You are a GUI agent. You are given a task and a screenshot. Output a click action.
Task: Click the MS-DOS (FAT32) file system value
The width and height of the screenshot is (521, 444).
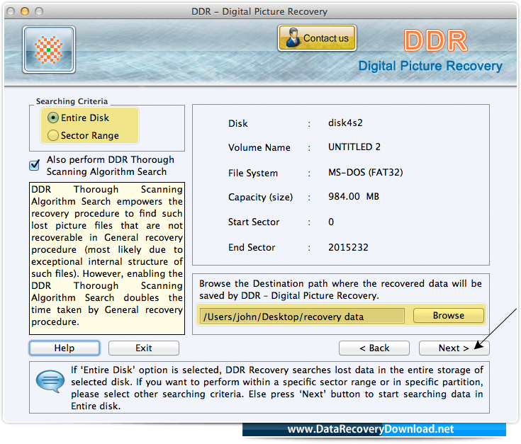(x=366, y=172)
